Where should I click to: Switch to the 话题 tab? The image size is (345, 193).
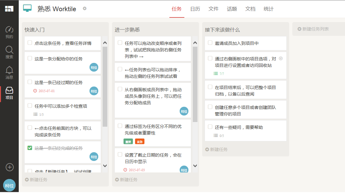point(232,9)
